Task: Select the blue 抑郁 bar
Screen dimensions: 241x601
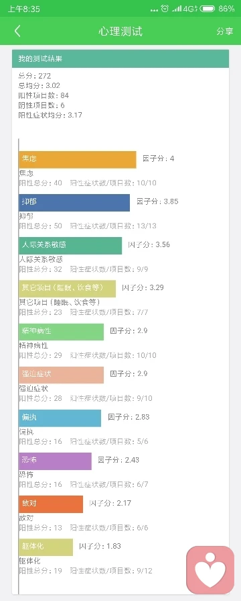Action: (74, 202)
